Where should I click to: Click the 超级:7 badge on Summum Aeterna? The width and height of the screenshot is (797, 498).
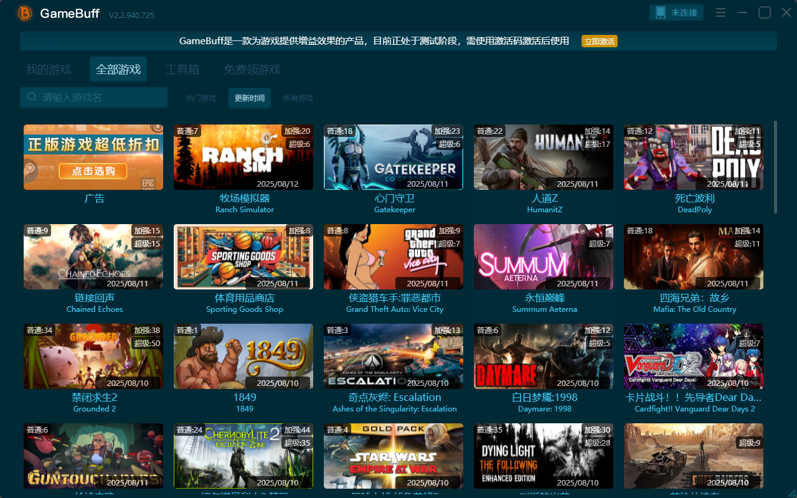(600, 243)
